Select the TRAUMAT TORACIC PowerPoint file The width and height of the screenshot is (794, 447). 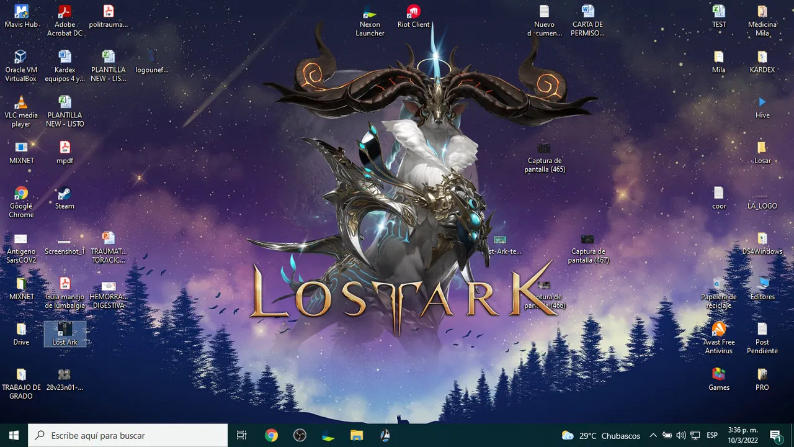[108, 247]
